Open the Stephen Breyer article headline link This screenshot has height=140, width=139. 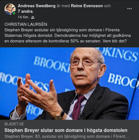tap(66, 130)
